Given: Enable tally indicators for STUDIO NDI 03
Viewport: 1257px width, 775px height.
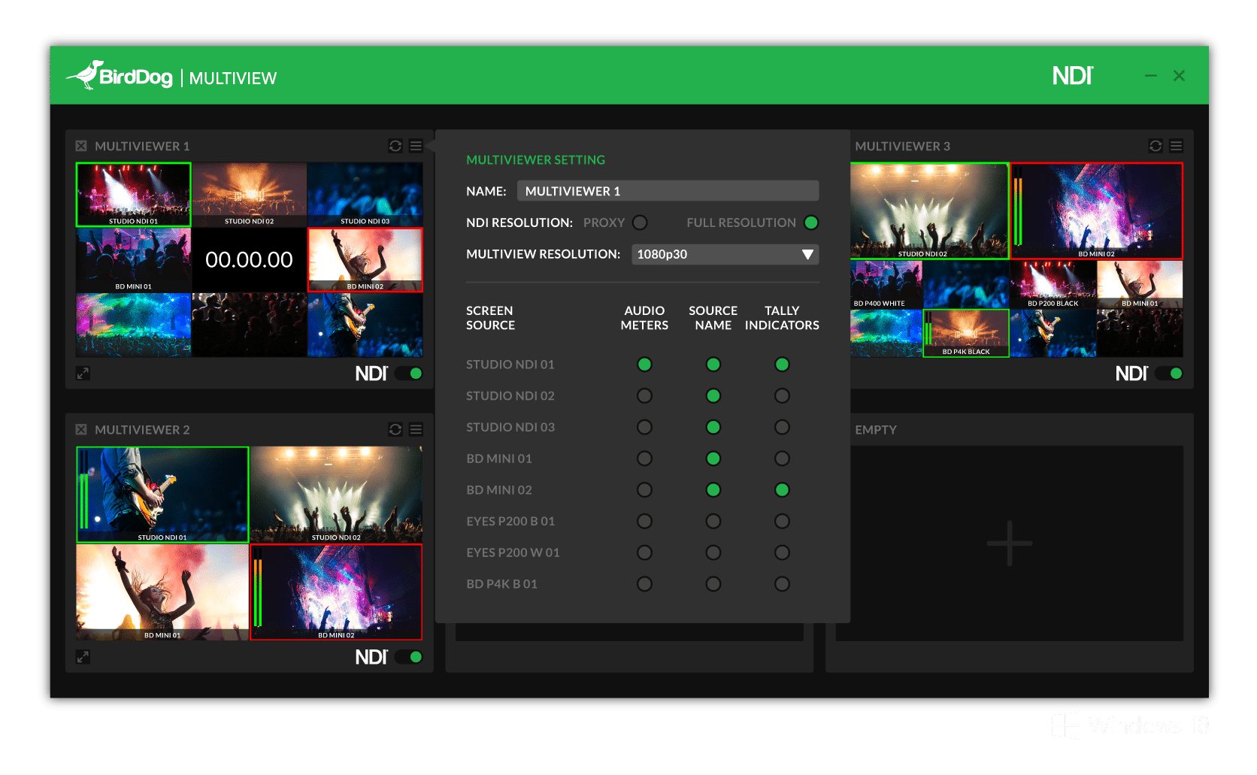Looking at the screenshot, I should click(782, 427).
